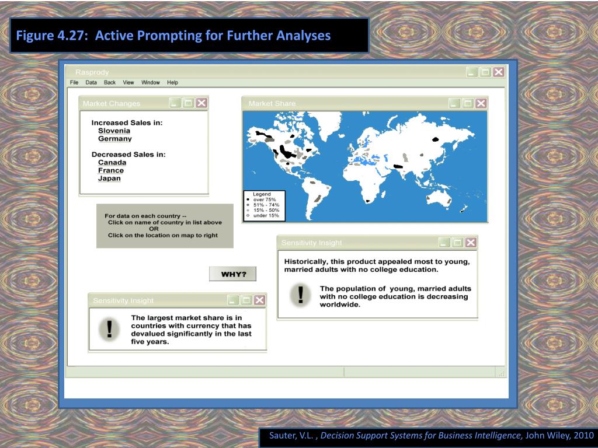This screenshot has width=598, height=448.
Task: Minimize the currency Sensitivity Insight window
Action: coord(233,300)
